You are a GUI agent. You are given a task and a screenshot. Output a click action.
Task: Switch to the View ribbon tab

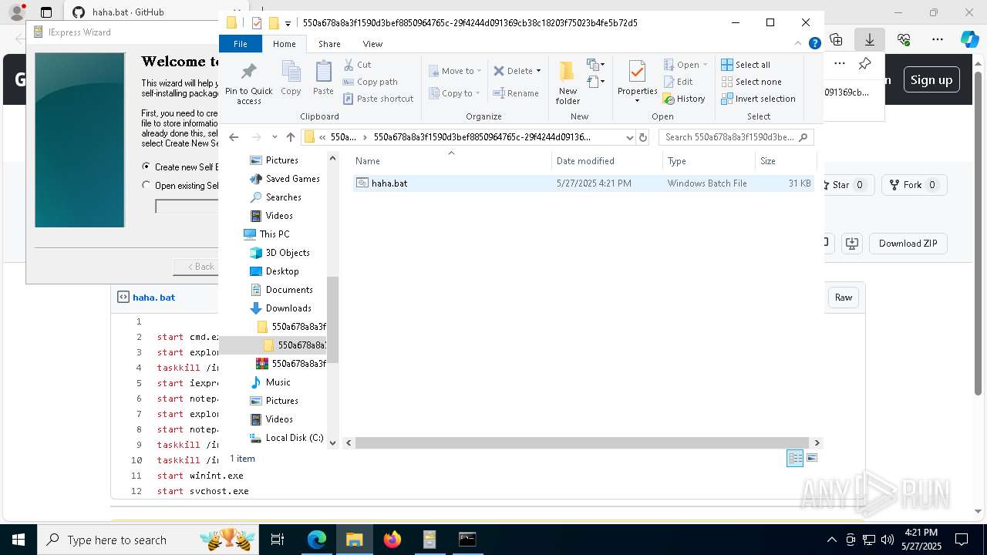[372, 44]
